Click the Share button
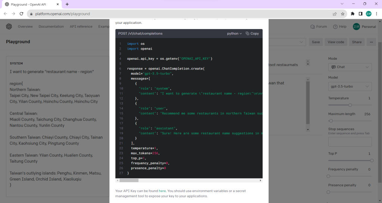Image resolution: width=382 pixels, height=203 pixels. (x=357, y=42)
